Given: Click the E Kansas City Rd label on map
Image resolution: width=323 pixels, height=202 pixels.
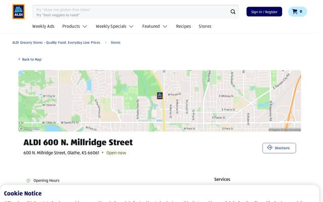Looking at the screenshot, I should coord(281,81).
